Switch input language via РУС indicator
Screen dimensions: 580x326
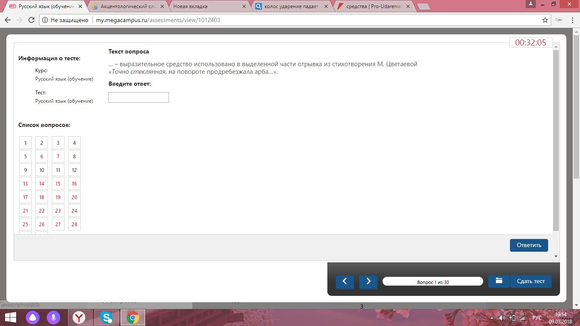(x=537, y=318)
